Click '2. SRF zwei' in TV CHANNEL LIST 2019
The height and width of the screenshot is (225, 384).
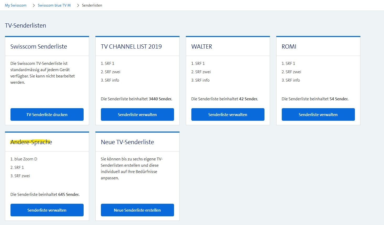click(111, 72)
